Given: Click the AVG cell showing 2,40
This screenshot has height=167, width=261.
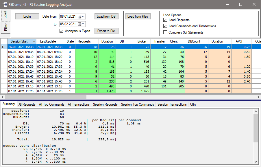Looking at the screenshot, I should [241, 81].
